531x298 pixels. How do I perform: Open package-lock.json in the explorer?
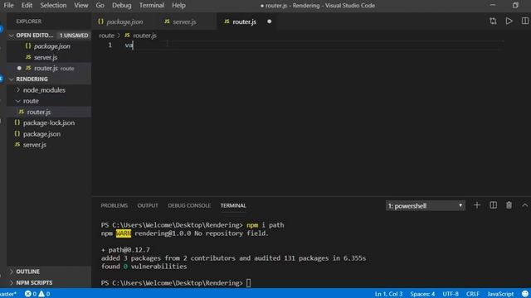point(49,123)
